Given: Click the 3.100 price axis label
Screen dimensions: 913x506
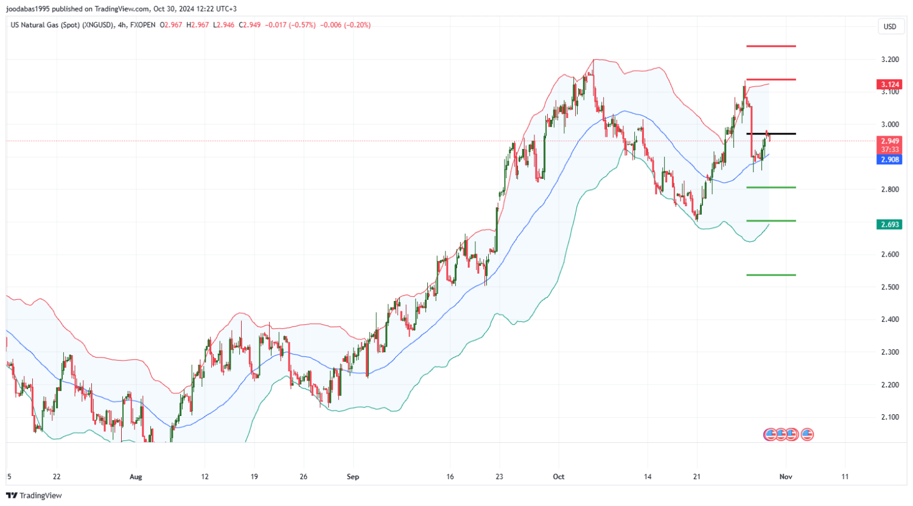Looking at the screenshot, I should click(x=889, y=92).
